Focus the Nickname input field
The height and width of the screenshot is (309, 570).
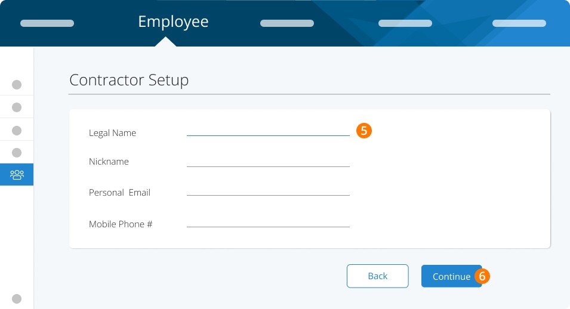pos(268,162)
